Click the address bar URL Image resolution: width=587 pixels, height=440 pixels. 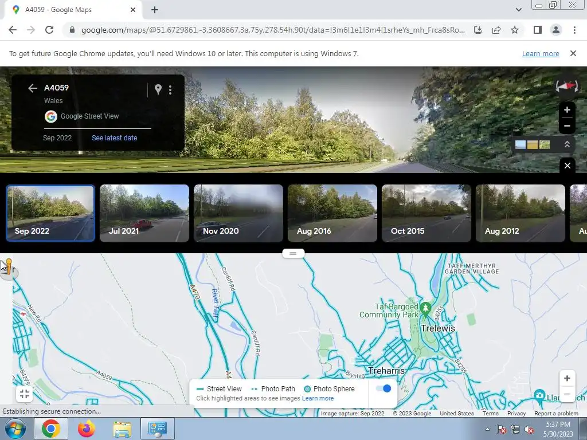(x=272, y=30)
